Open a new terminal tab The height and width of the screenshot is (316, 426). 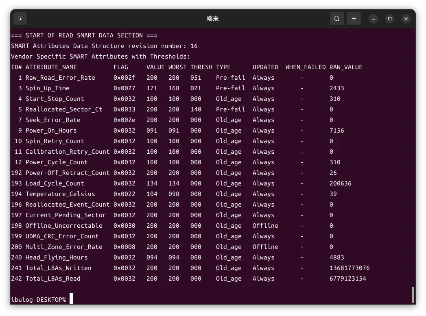(20, 19)
